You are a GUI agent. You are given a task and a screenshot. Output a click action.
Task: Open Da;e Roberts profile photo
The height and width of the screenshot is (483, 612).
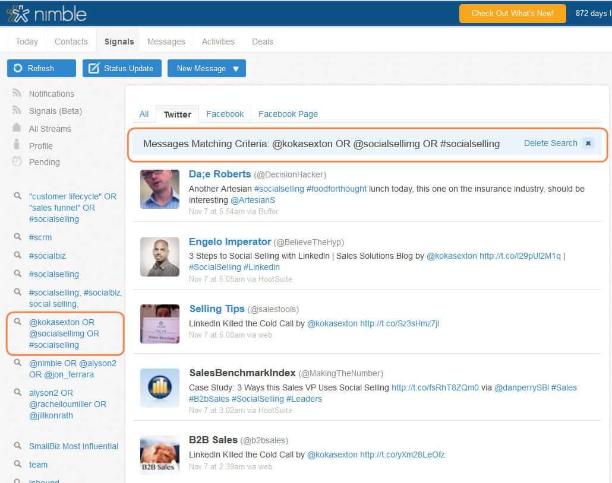click(160, 189)
